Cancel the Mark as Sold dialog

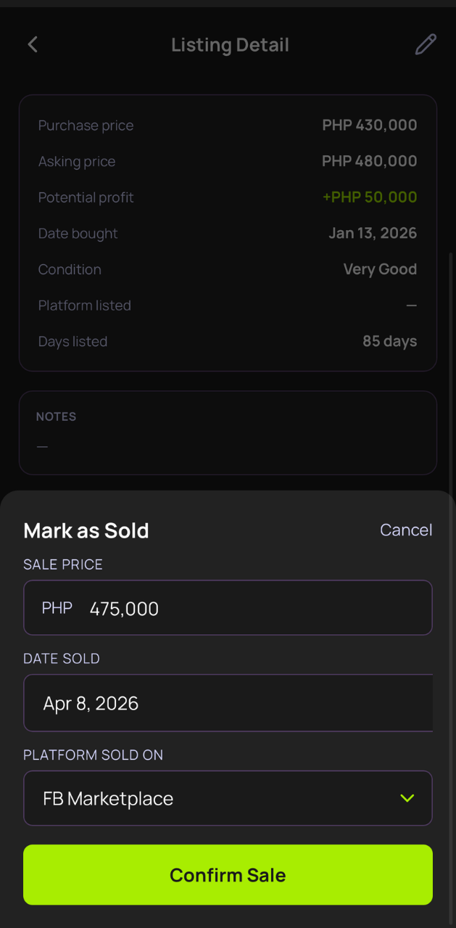[406, 530]
